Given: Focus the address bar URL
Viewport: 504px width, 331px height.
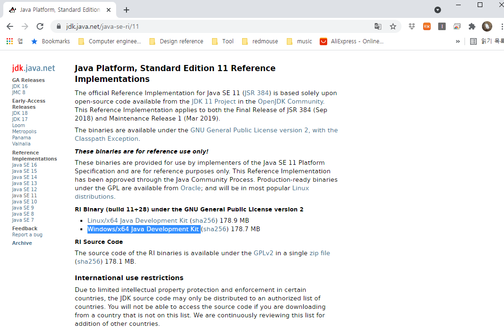Looking at the screenshot, I should click(x=102, y=26).
